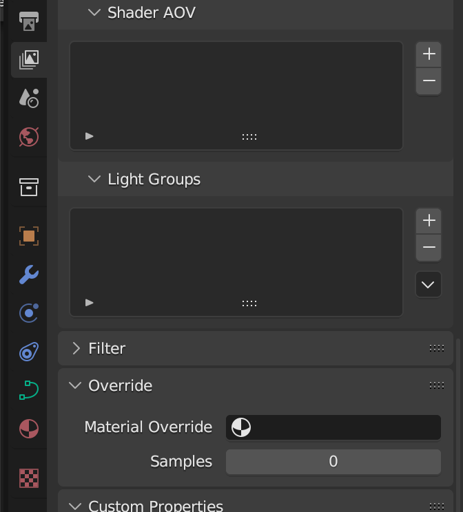Click the Samples value field
The image size is (463, 512).
(x=333, y=462)
